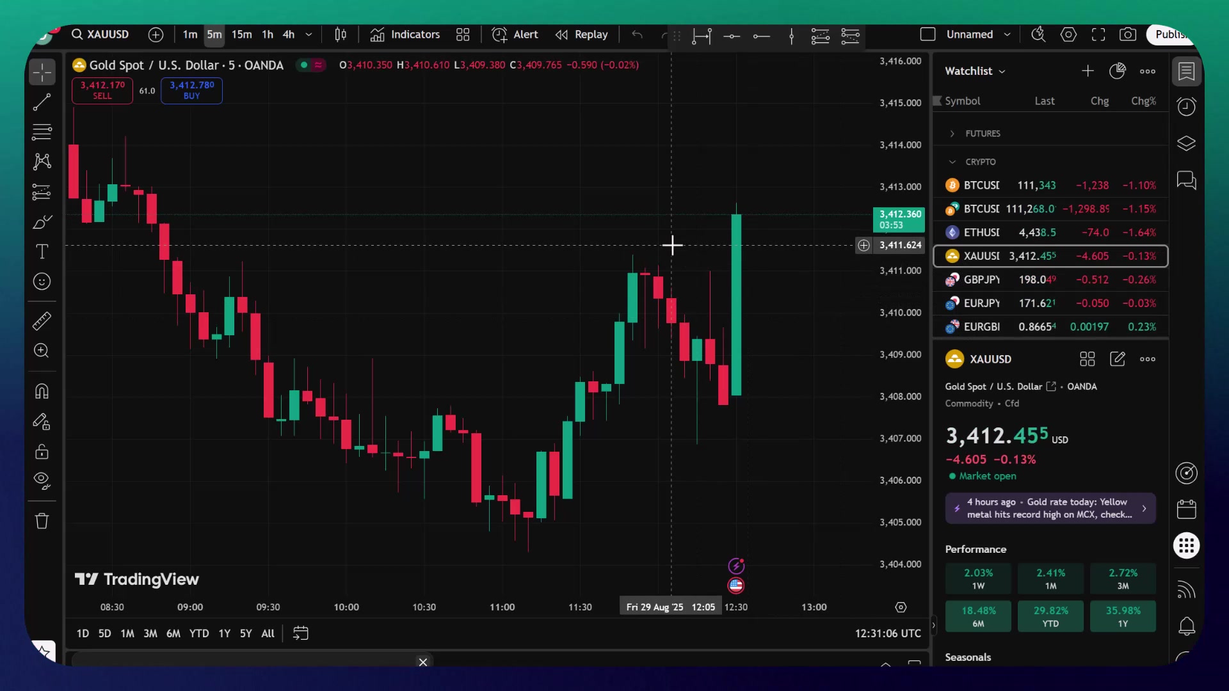1229x691 pixels.
Task: Open the Gold rate news headline
Action: coord(1050,508)
